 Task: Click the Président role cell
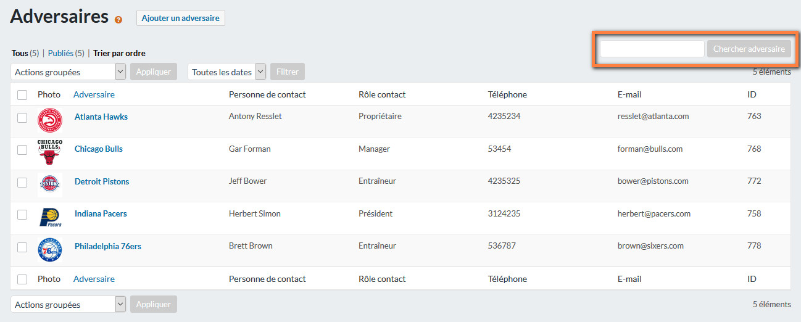(x=376, y=213)
